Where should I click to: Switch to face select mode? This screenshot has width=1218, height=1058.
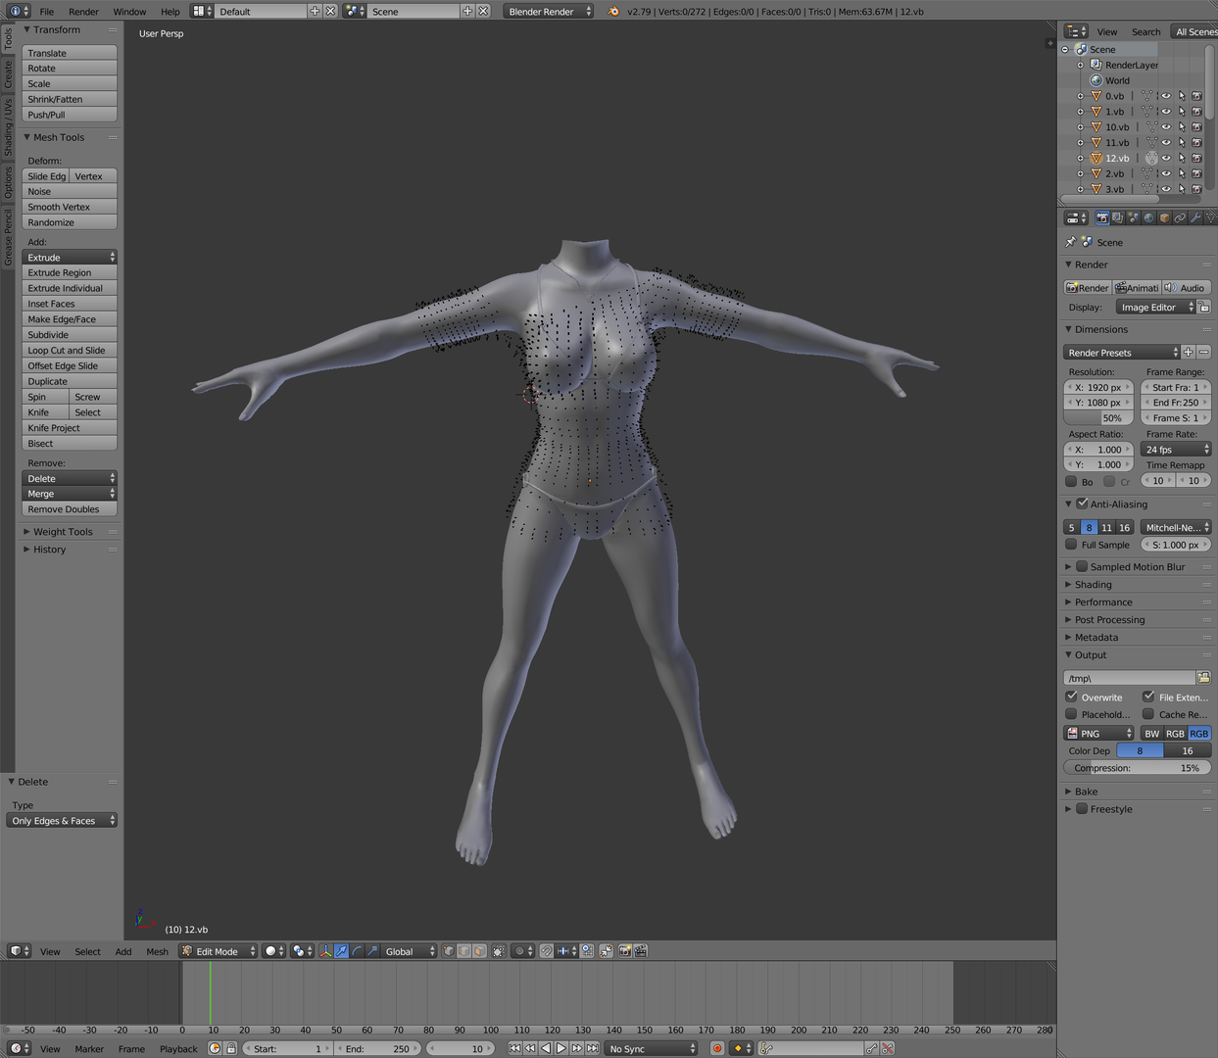click(480, 951)
